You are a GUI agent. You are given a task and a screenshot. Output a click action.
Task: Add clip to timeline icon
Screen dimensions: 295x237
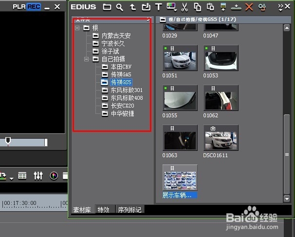tap(236, 7)
